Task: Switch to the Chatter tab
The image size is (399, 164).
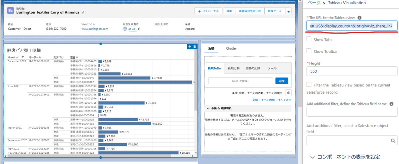Action: [x=231, y=48]
